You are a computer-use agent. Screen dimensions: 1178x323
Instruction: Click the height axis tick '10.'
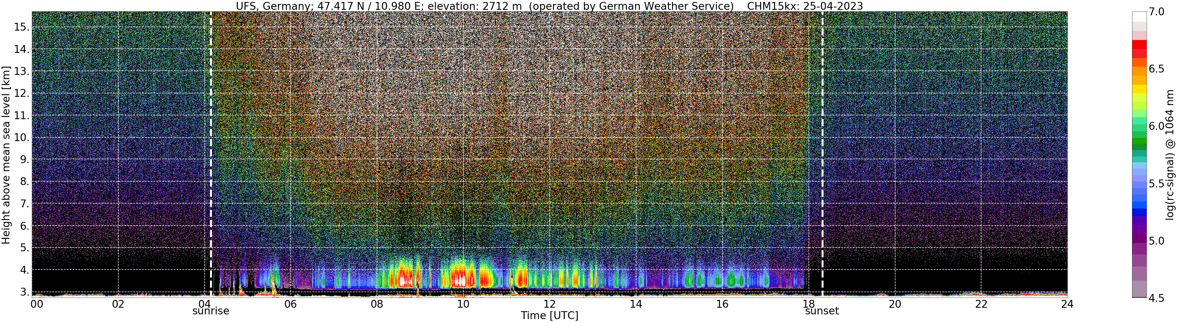pos(22,138)
